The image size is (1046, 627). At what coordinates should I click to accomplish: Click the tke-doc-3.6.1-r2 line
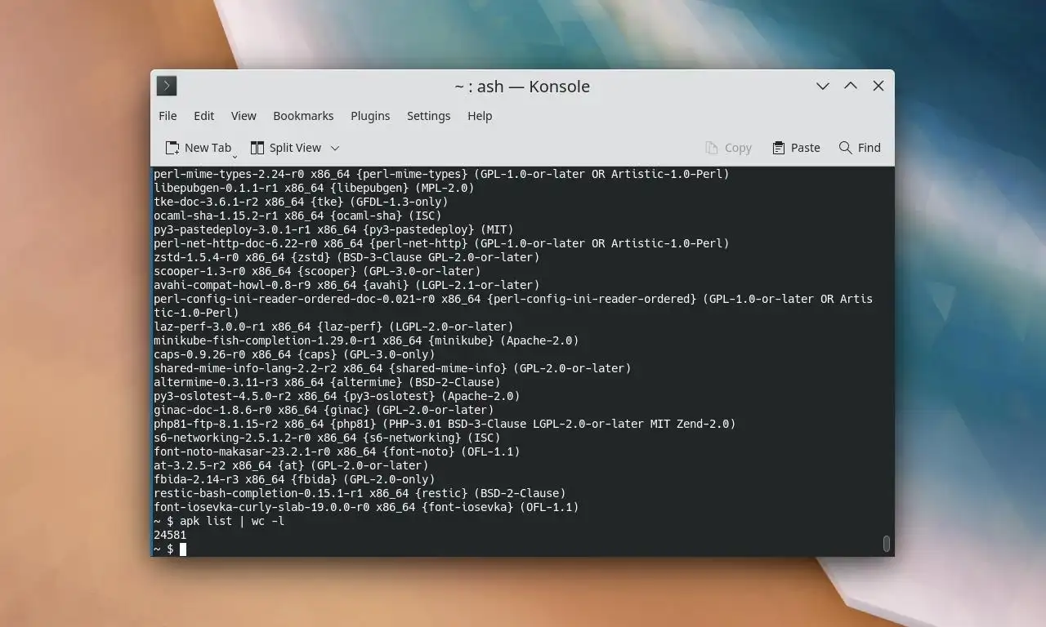click(301, 202)
